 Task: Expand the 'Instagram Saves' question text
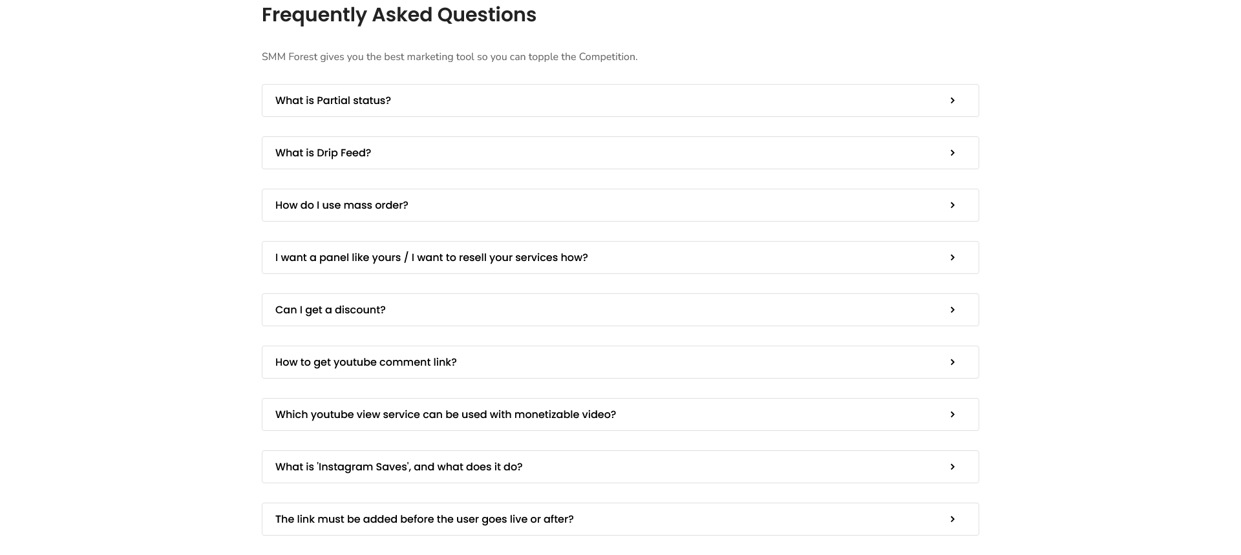399,466
